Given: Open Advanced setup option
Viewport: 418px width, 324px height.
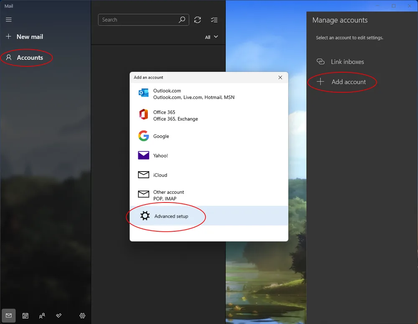Looking at the screenshot, I should (171, 216).
